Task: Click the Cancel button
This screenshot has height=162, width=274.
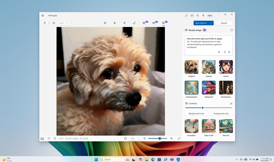Action: point(224,23)
